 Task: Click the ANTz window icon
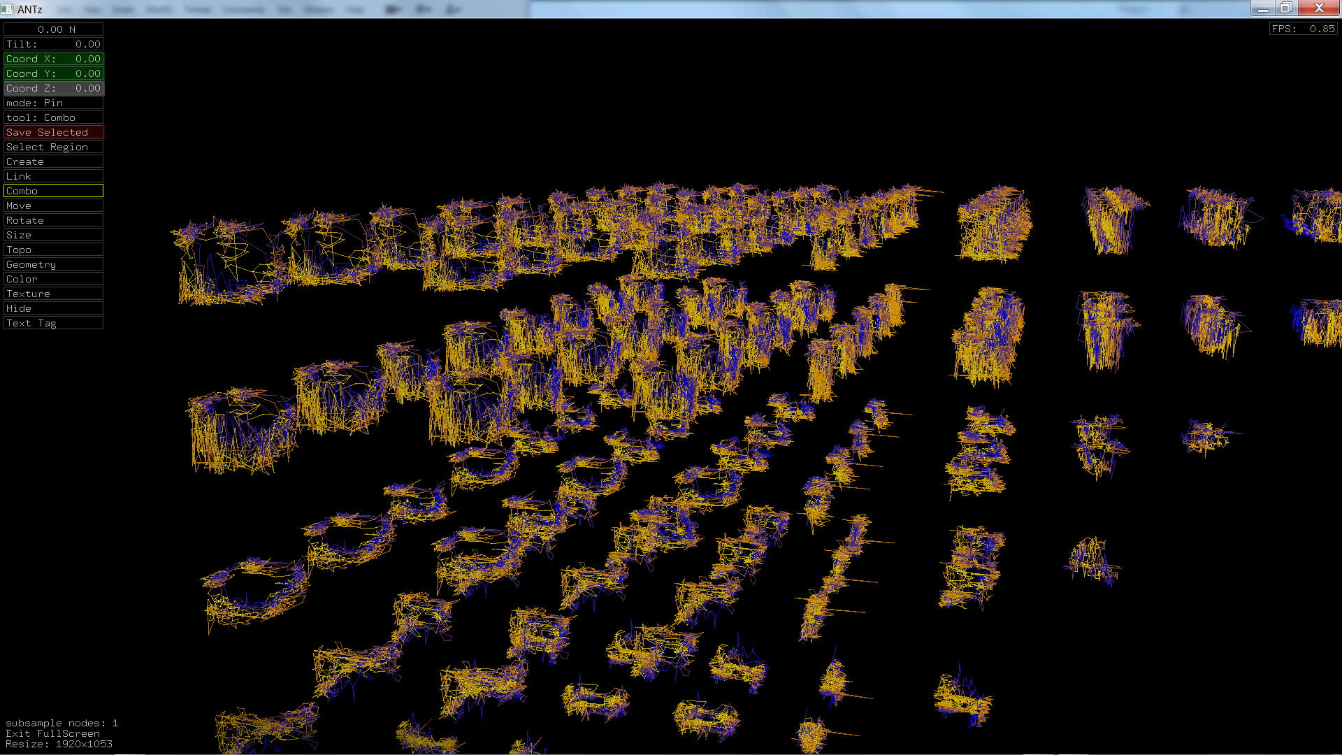pos(7,9)
